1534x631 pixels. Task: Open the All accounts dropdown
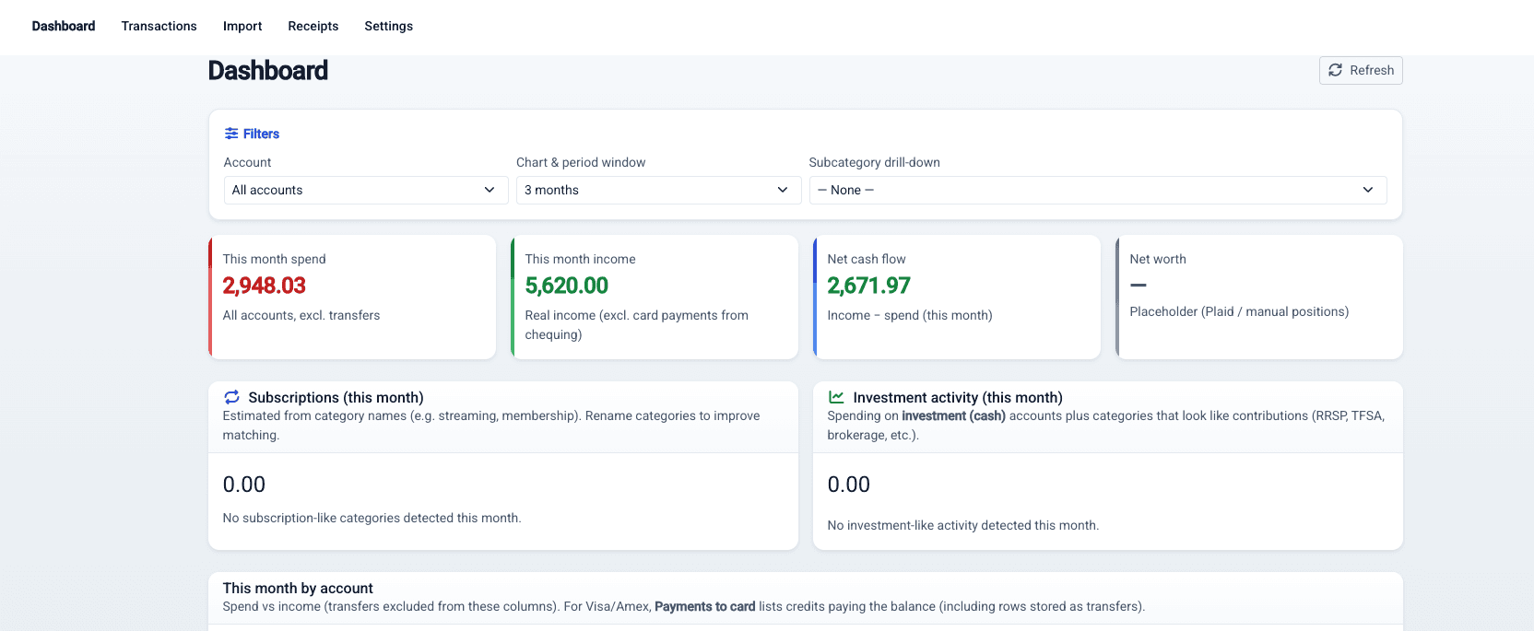(366, 190)
